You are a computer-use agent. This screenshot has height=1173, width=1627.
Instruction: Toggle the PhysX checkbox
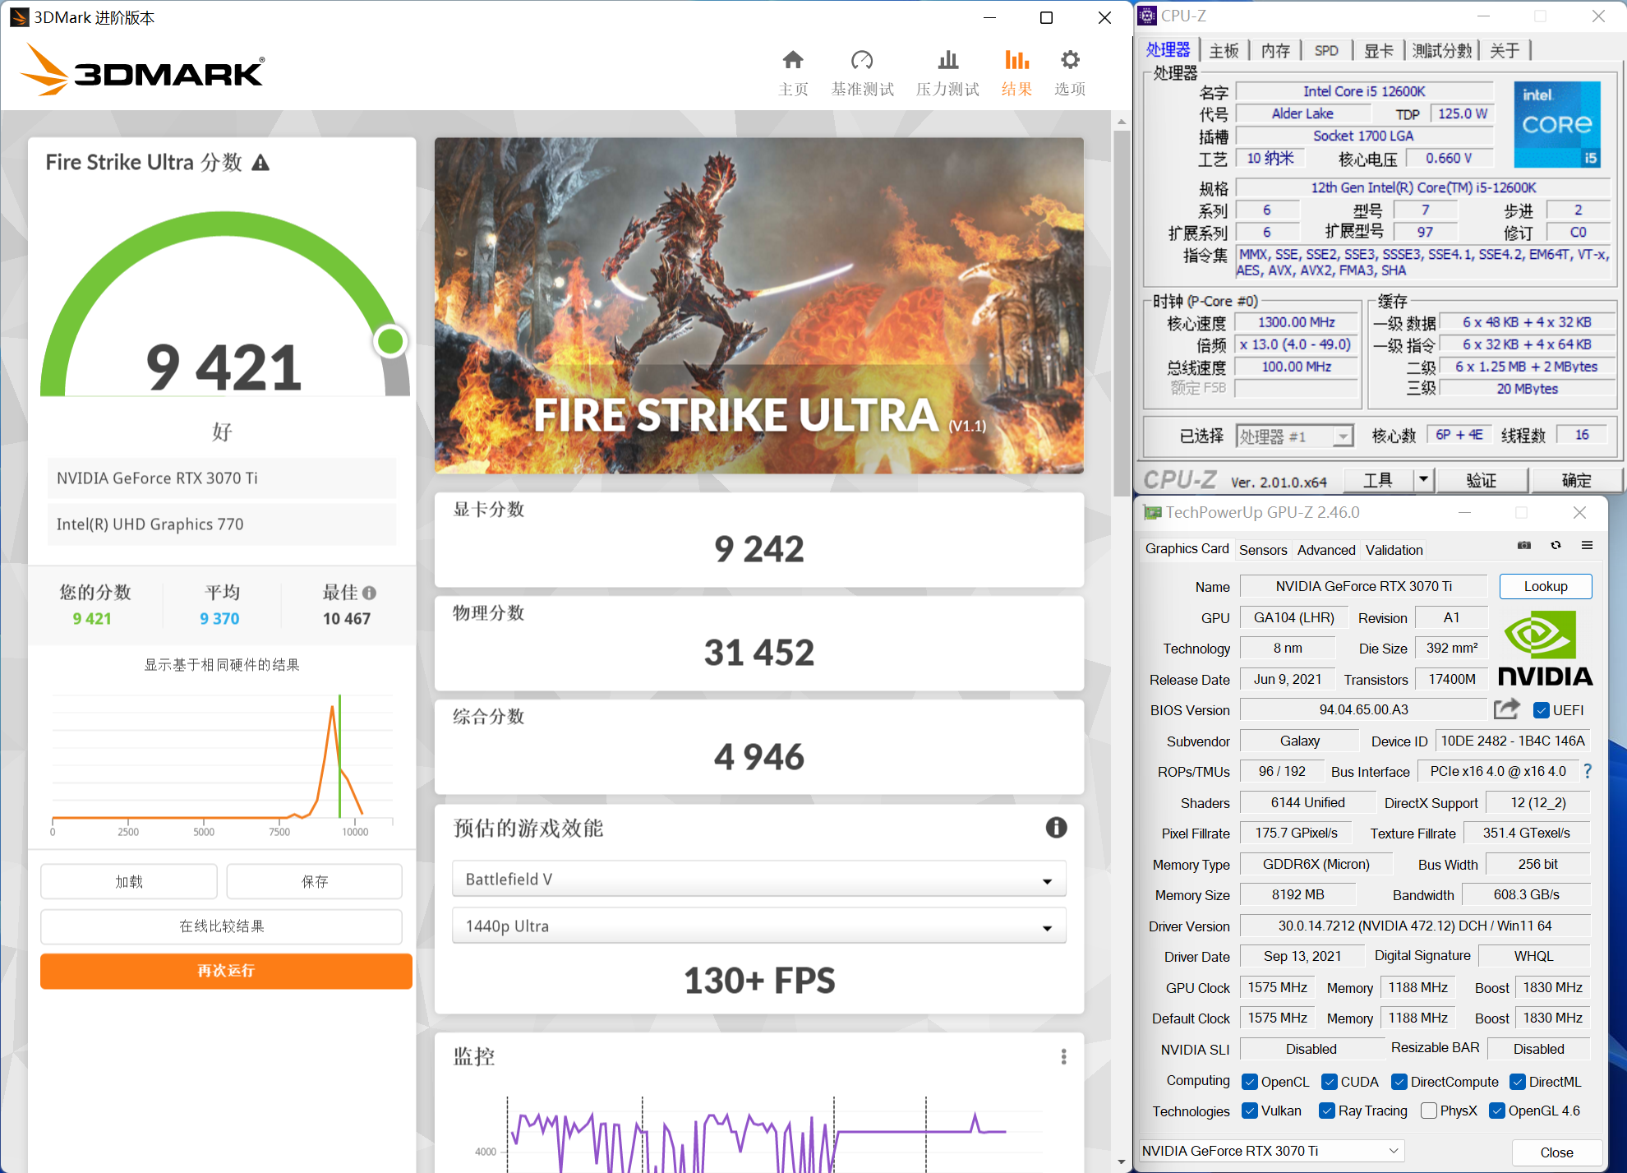coord(1429,1111)
